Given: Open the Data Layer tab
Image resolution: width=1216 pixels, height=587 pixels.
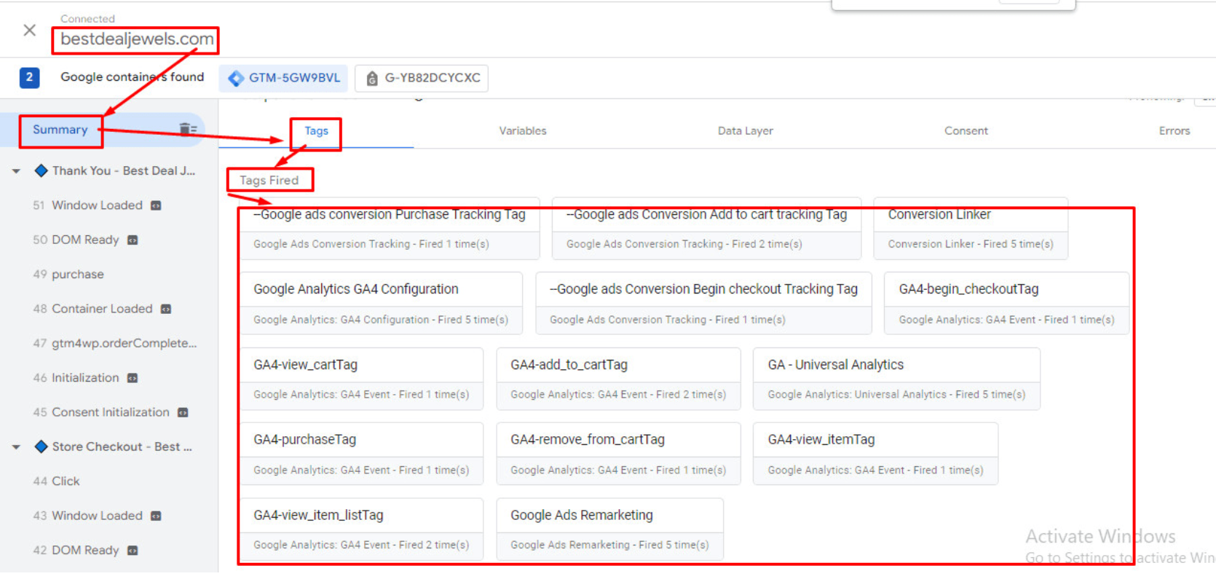Looking at the screenshot, I should (x=745, y=131).
